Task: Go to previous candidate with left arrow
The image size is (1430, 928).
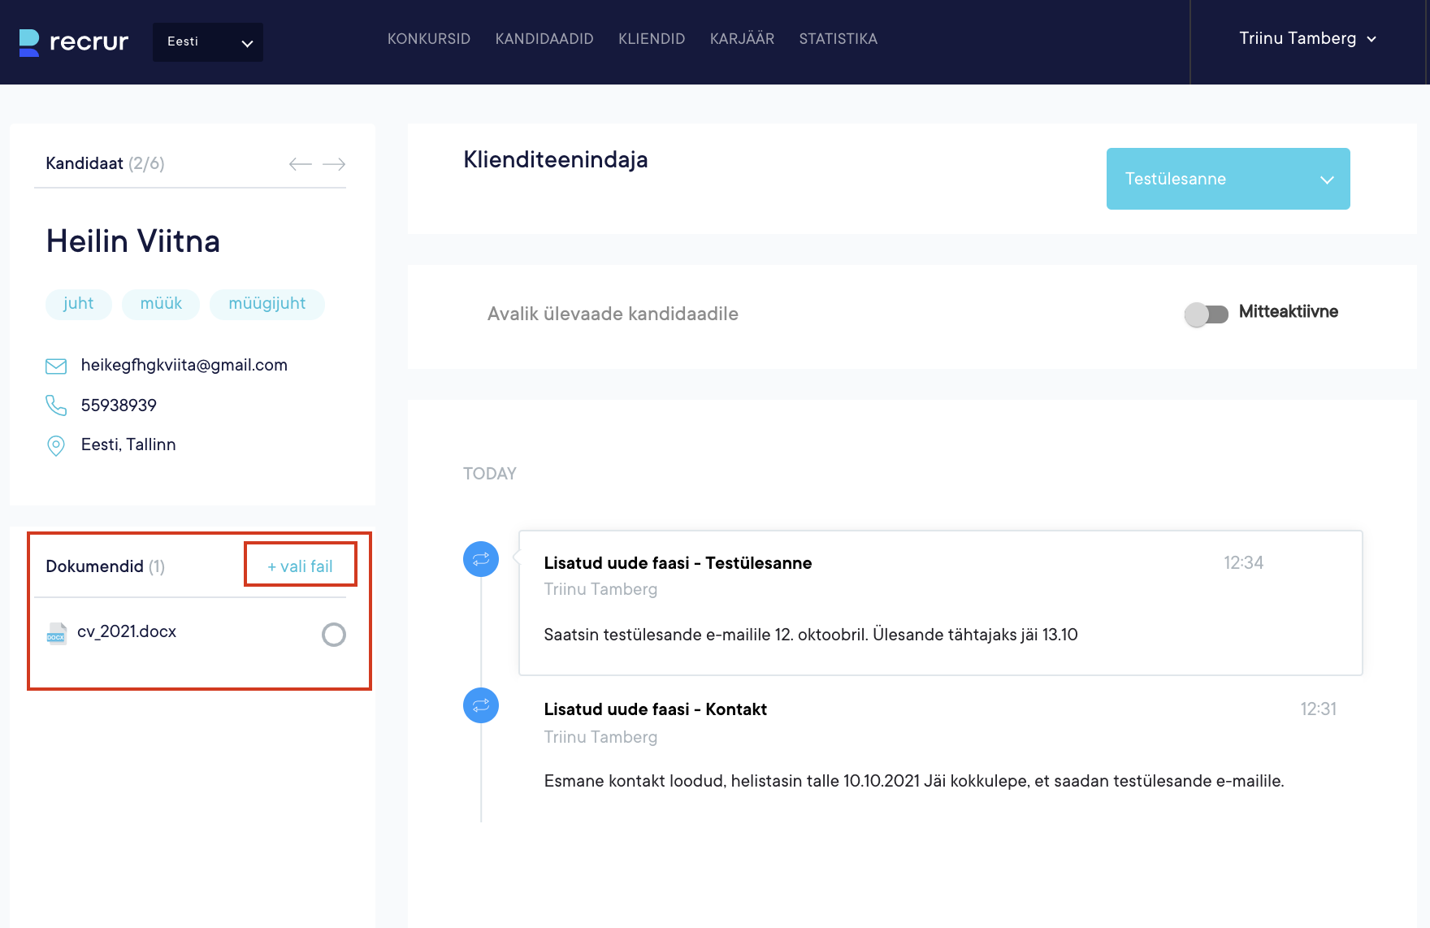Action: click(300, 164)
